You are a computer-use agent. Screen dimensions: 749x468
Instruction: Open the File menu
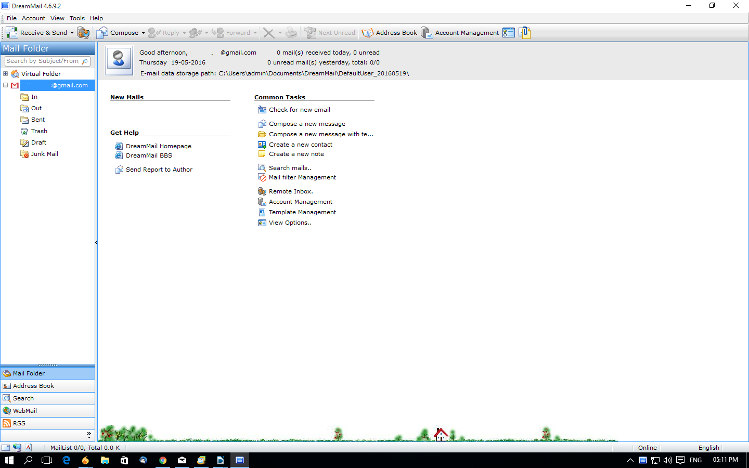[x=11, y=18]
